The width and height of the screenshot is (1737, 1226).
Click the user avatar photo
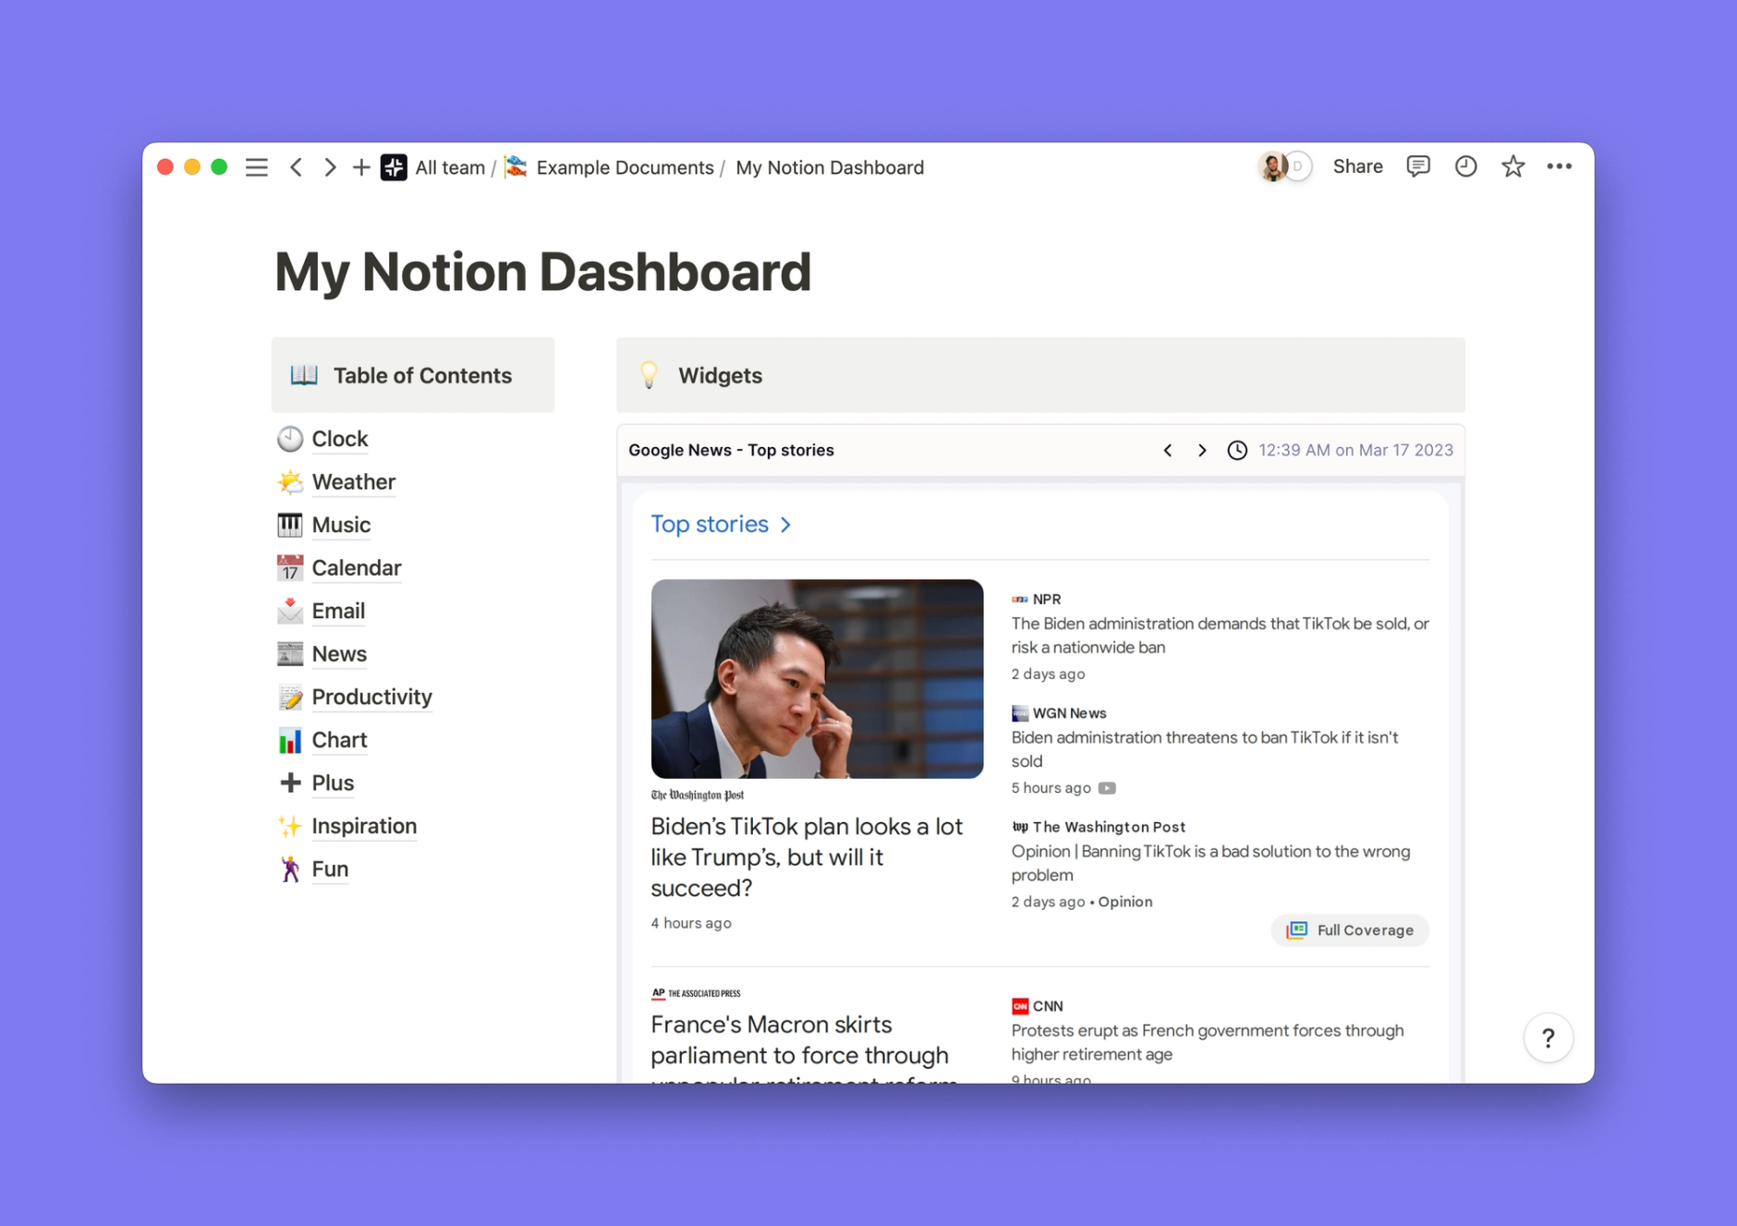(1272, 166)
